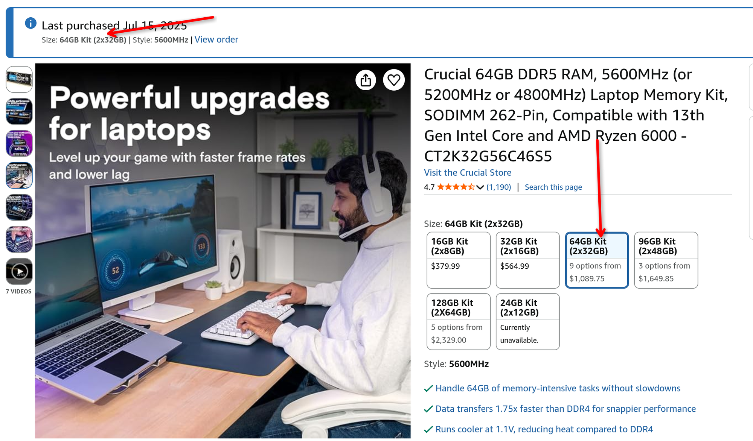Choose the 32GB Kit (2x16GB) option
The width and height of the screenshot is (753, 441).
(527, 260)
